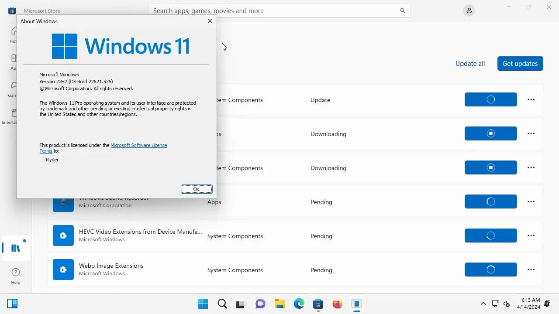559x314 pixels.
Task: Click the winver taskbar icon
Action: tap(357, 304)
